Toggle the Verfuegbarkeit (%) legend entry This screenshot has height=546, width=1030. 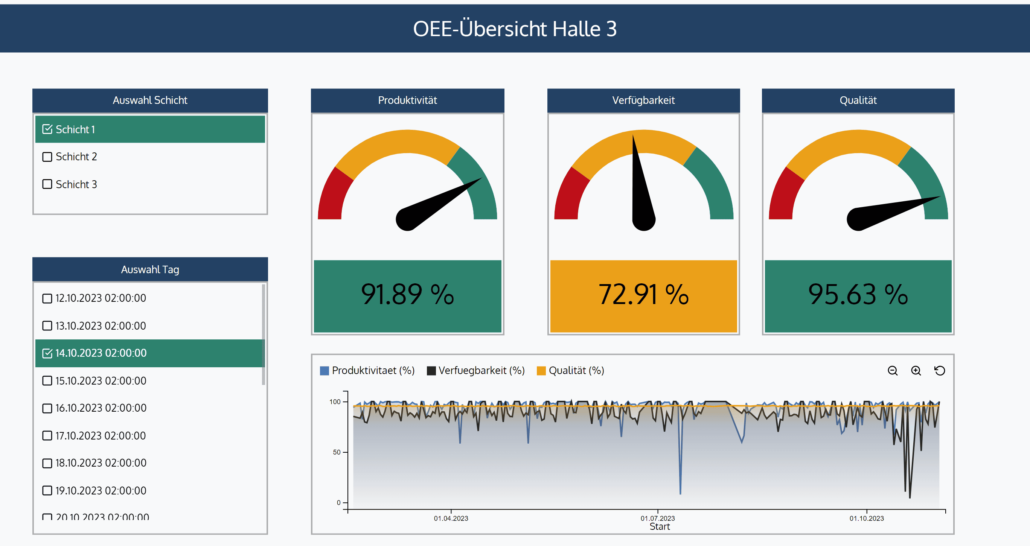click(x=481, y=371)
